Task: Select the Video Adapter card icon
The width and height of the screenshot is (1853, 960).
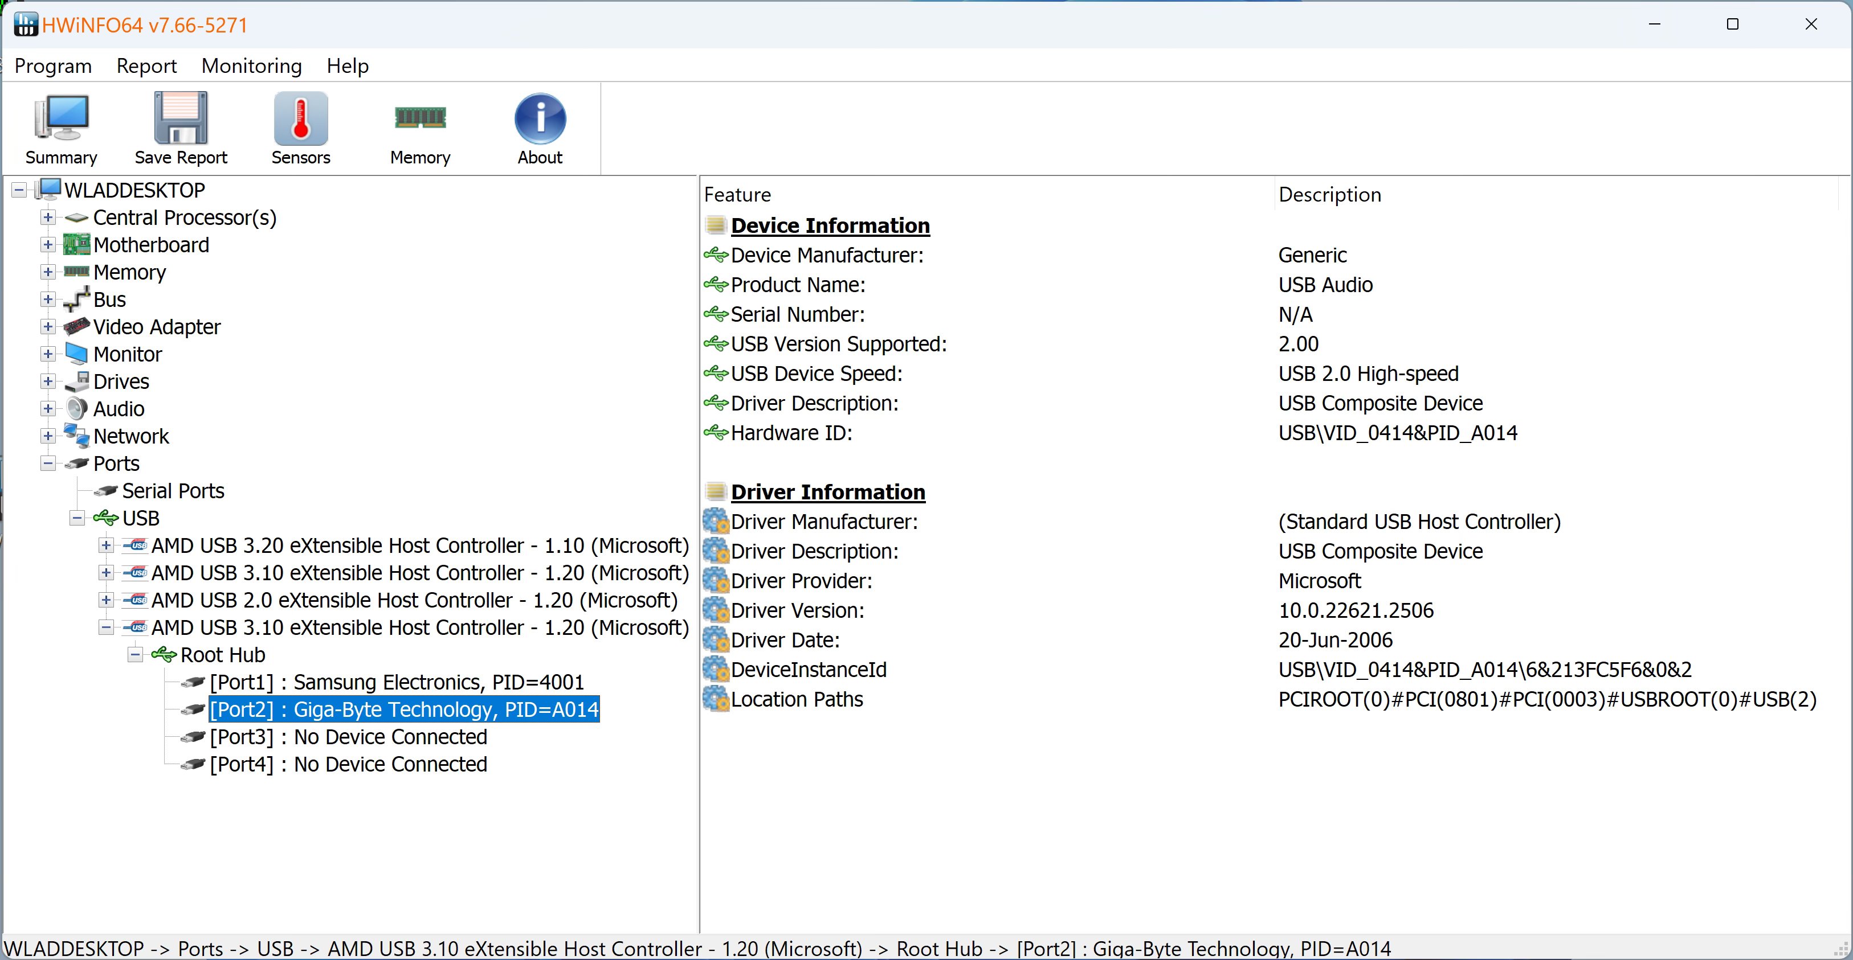Action: tap(77, 327)
